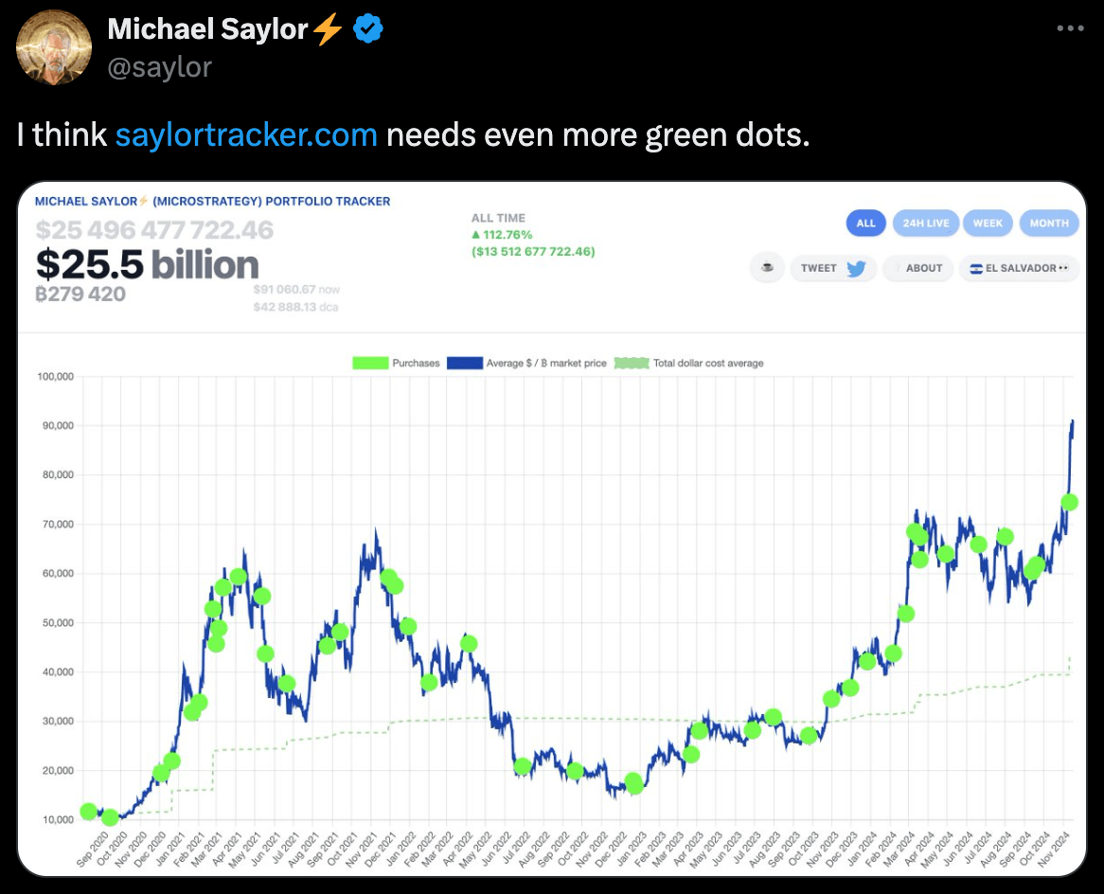Toggle the Average $ / B market price legend
1104x894 pixels.
tap(525, 363)
